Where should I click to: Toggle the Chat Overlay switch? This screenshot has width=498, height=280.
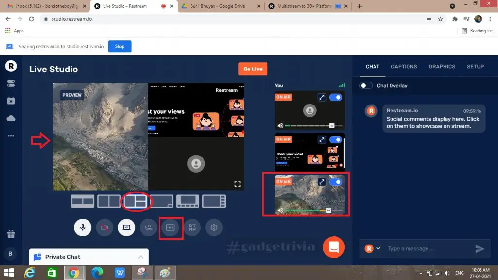tap(366, 86)
